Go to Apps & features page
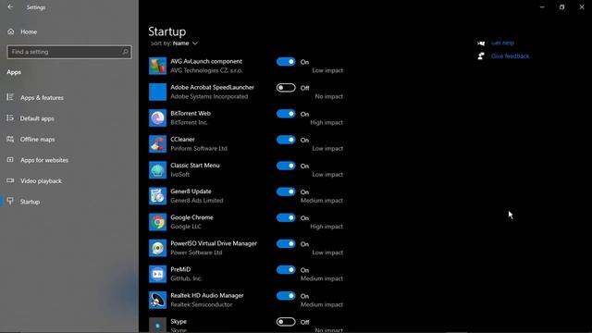 tap(42, 97)
